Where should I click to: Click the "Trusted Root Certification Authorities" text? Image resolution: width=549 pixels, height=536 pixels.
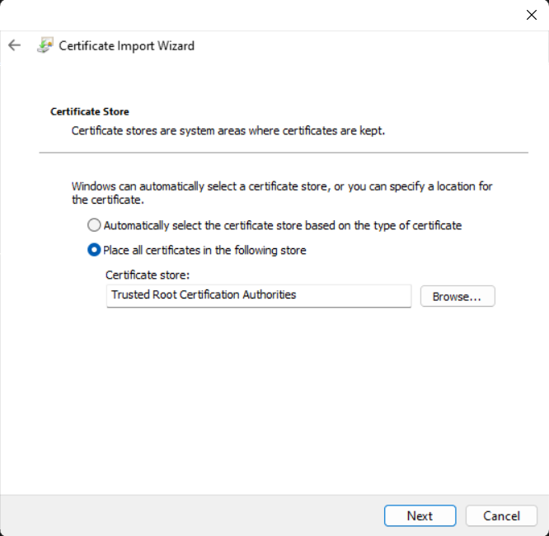pyautogui.click(x=204, y=294)
